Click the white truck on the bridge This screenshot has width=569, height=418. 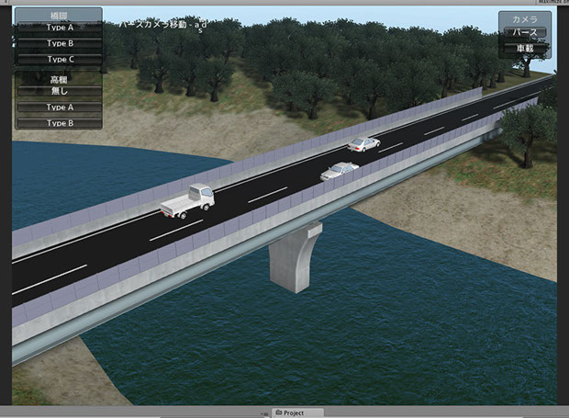click(x=187, y=201)
